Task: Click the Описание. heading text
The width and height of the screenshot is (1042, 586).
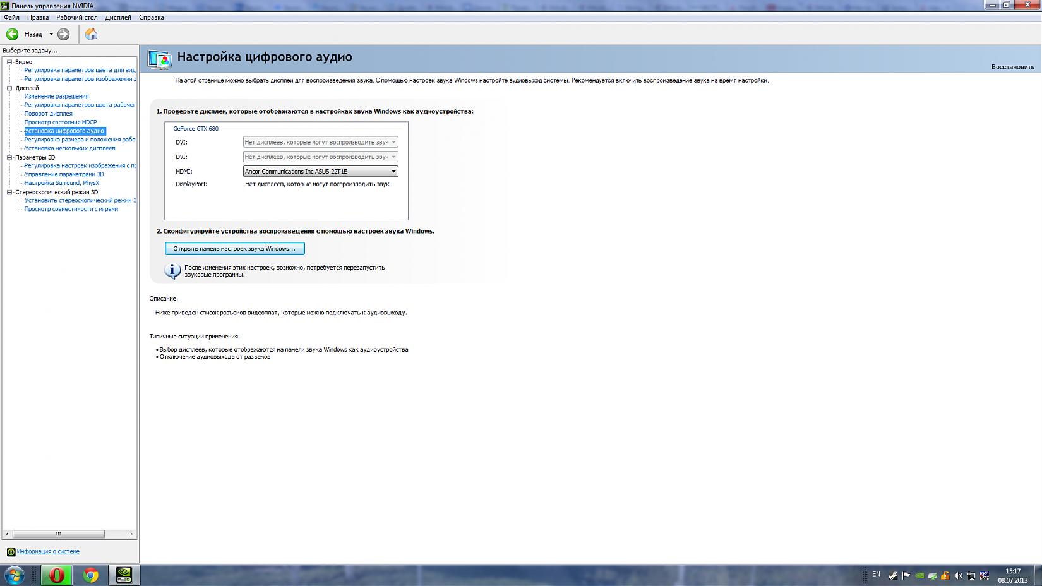Action: tap(164, 299)
